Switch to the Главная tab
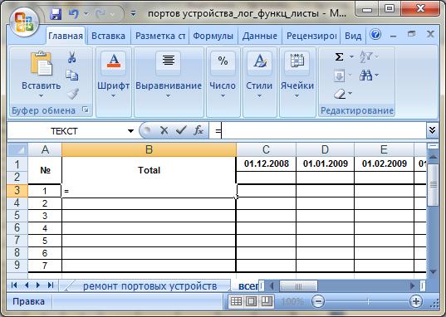 [66, 36]
